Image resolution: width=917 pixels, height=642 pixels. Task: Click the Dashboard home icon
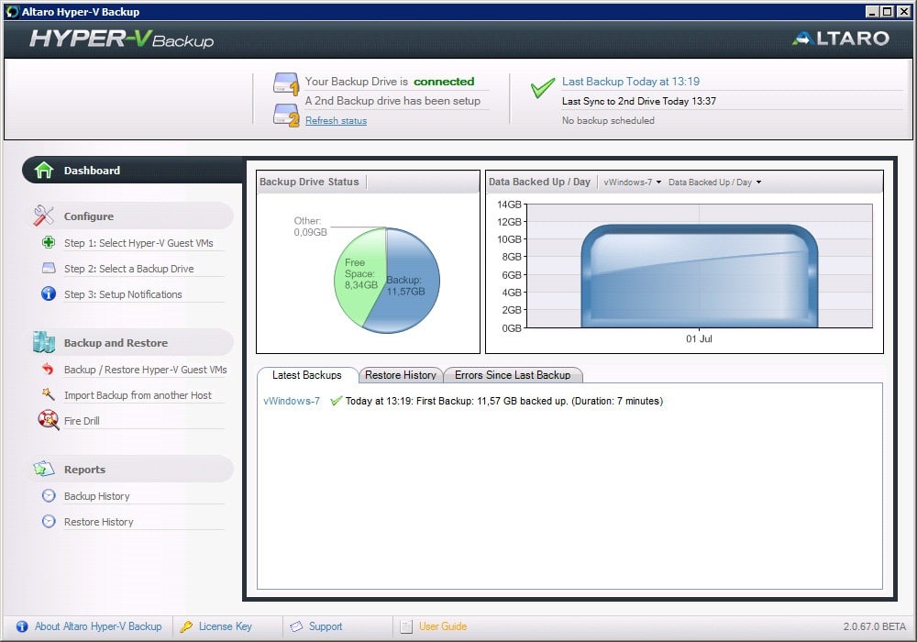(x=44, y=170)
